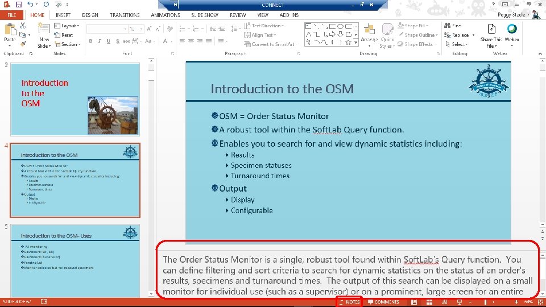
Task: Pick the oval shape in shapes gallery
Action: coord(340,27)
